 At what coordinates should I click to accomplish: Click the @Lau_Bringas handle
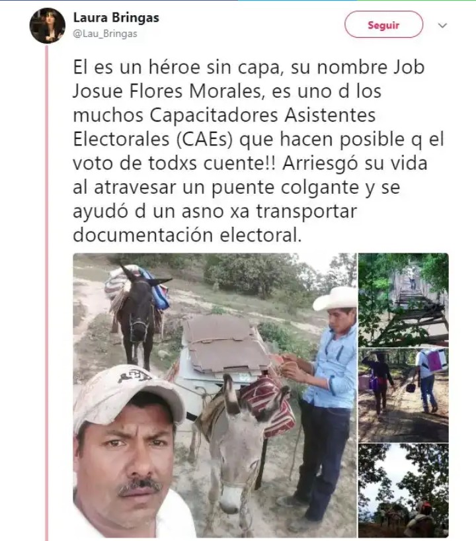[105, 34]
